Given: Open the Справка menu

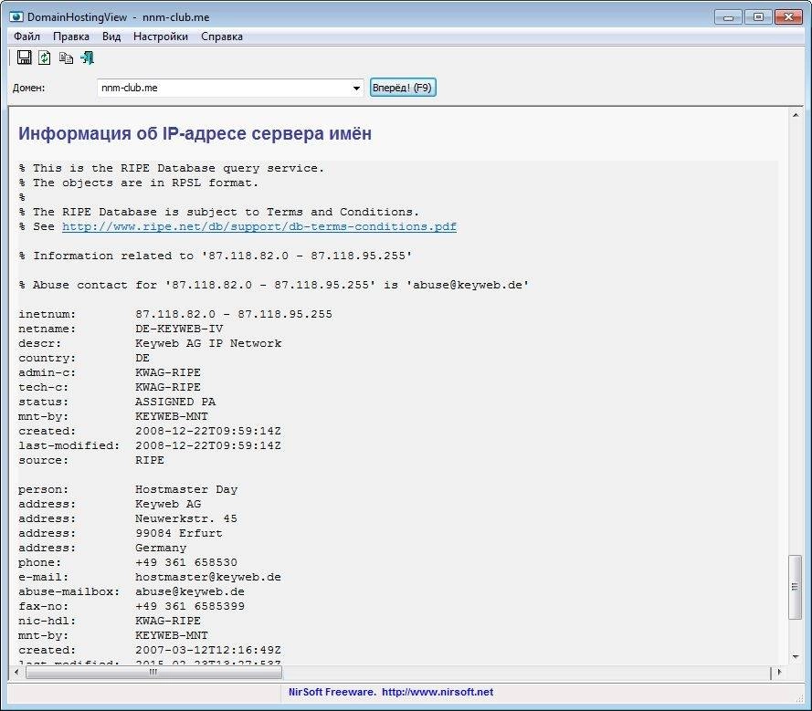Looking at the screenshot, I should (x=222, y=37).
